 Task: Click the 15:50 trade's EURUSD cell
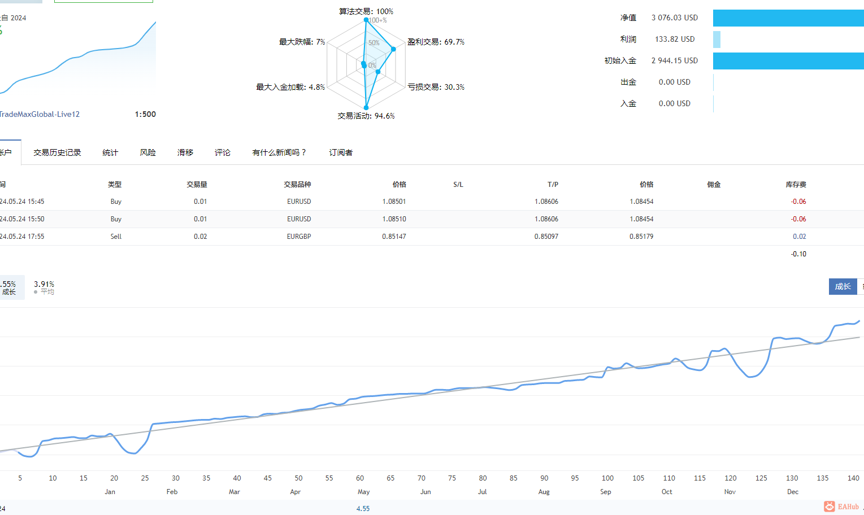coord(299,219)
